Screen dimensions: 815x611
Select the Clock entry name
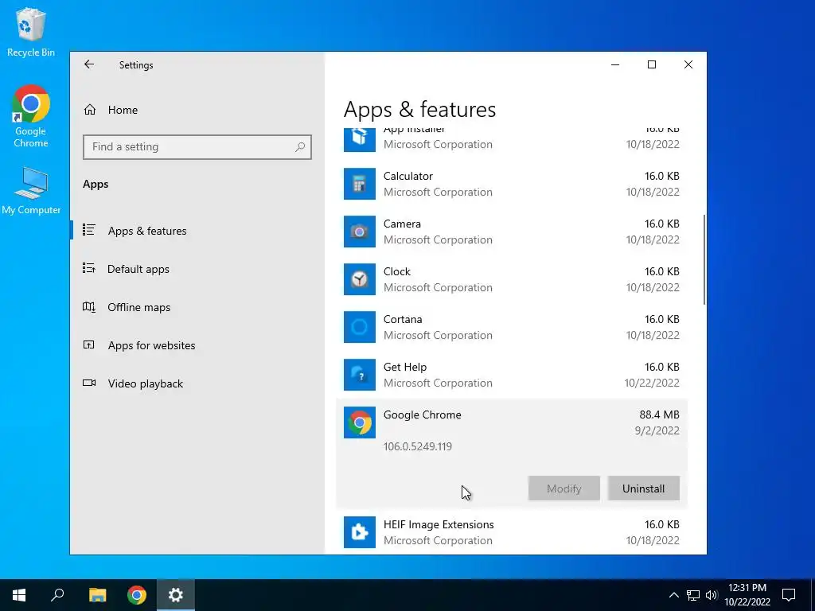[396, 272]
